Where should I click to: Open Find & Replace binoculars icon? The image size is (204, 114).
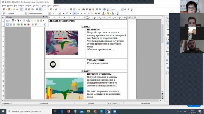click(84, 9)
